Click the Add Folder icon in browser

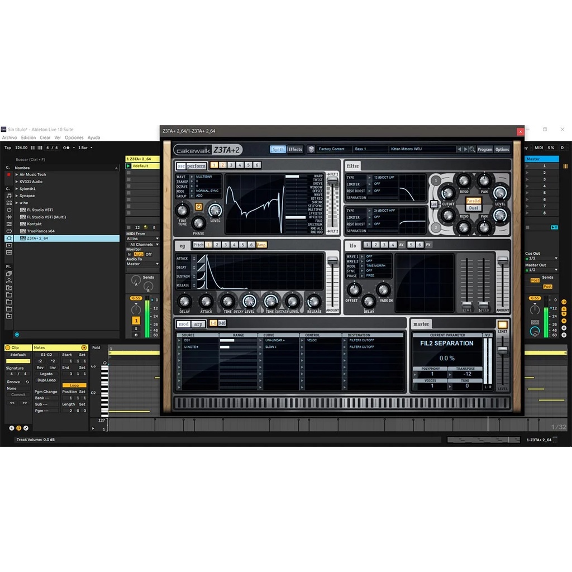pyautogui.click(x=9, y=316)
